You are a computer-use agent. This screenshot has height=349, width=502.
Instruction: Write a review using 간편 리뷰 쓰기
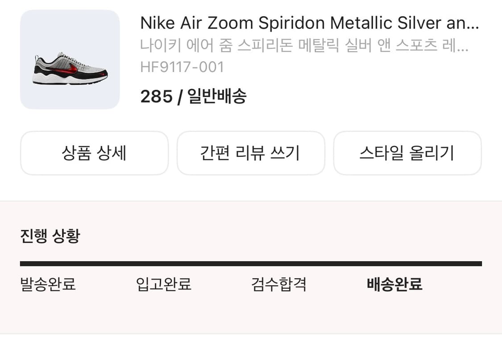[x=251, y=153]
